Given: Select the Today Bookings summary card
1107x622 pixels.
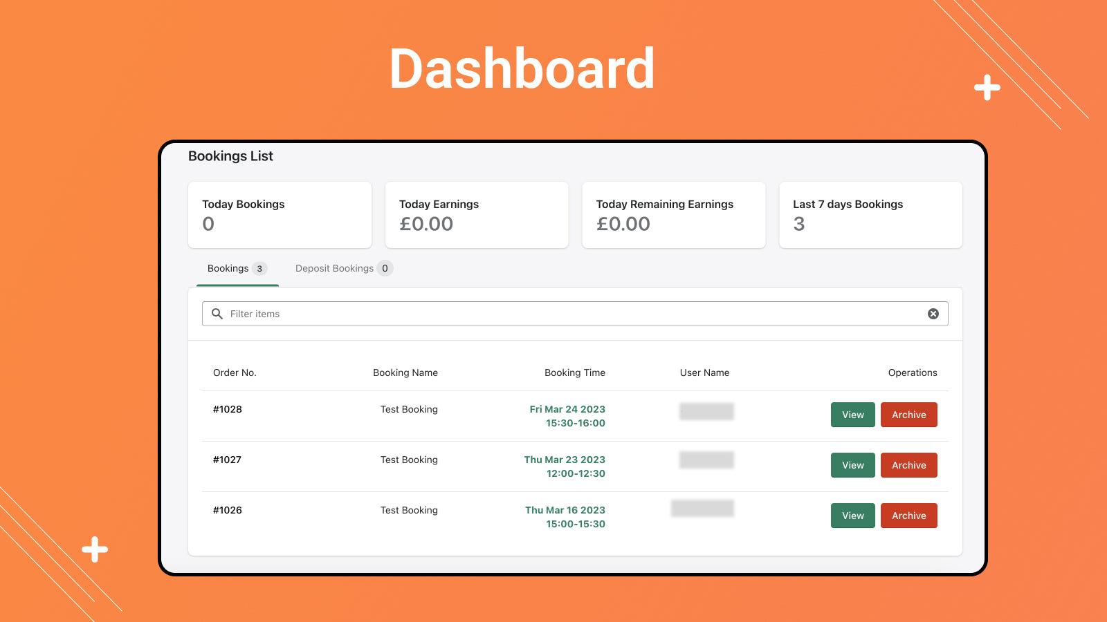Looking at the screenshot, I should [x=280, y=214].
